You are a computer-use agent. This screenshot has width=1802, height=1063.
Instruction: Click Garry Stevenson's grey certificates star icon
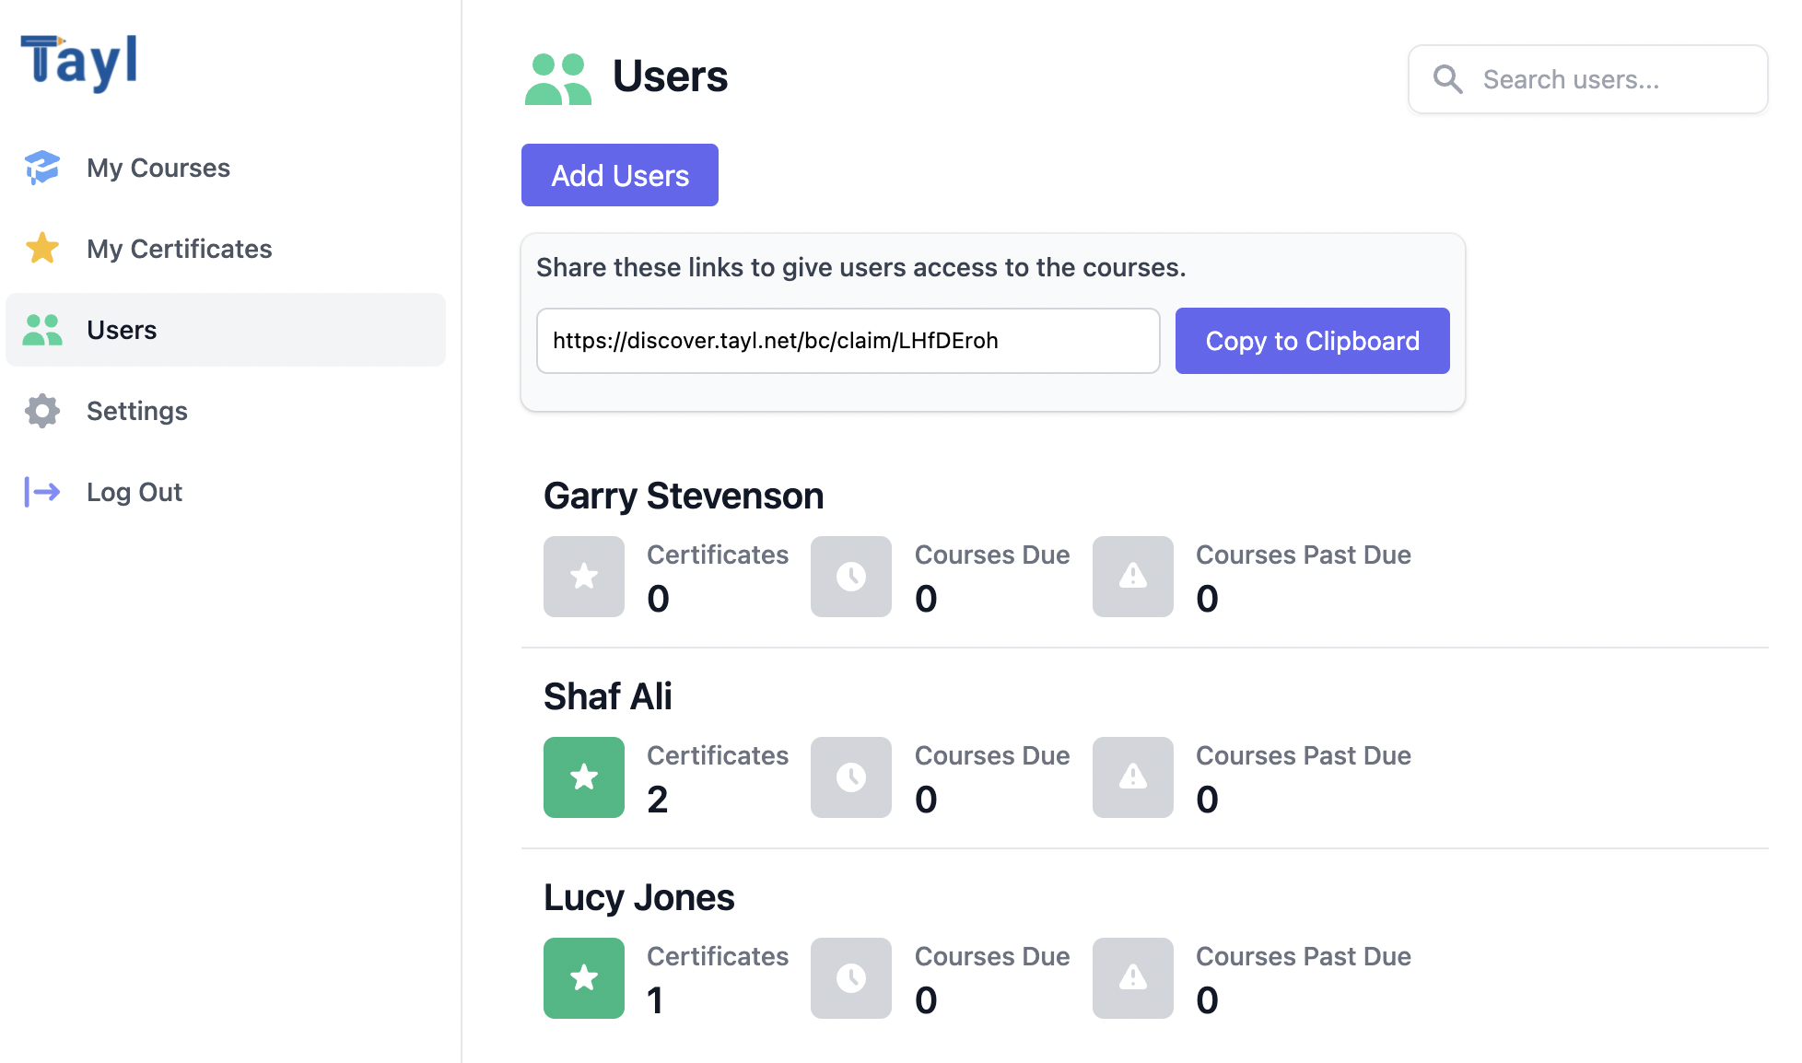pyautogui.click(x=584, y=577)
